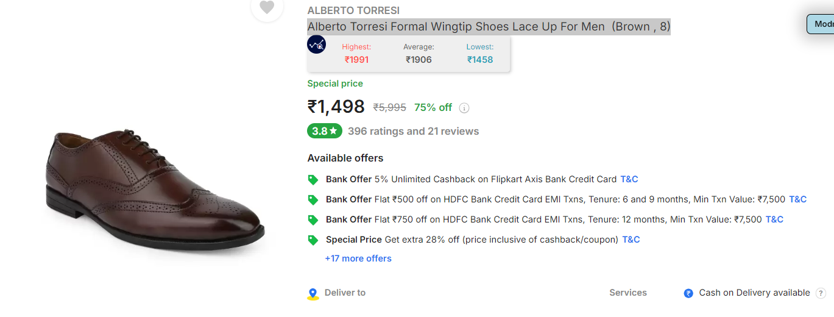The image size is (834, 317).
Task: Click the tag icon of ₹500 HDFC offer
Action: tap(313, 200)
